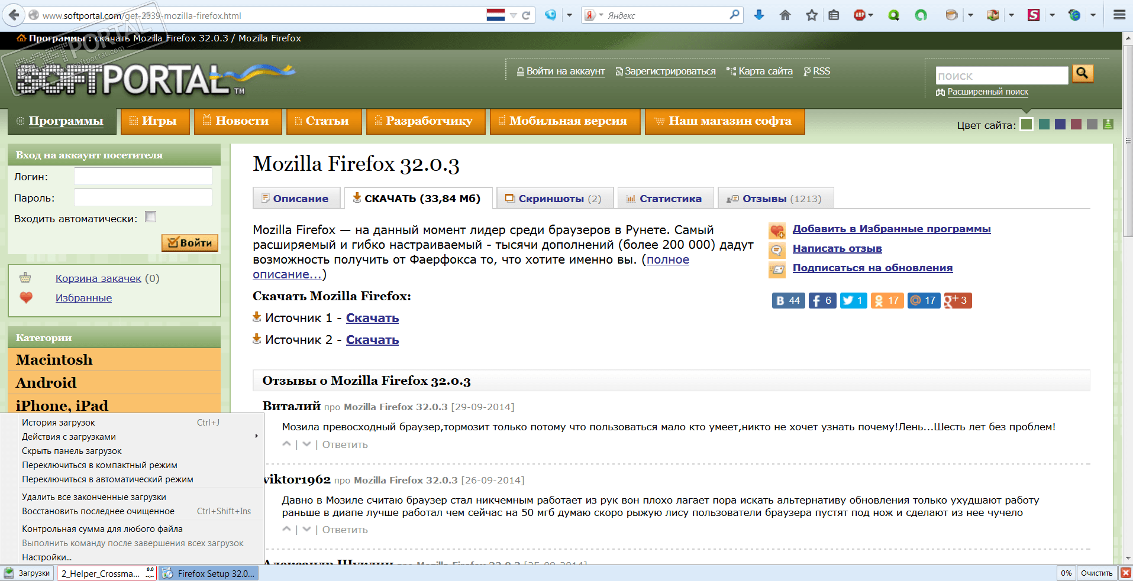Click the Adblock Plus ABP icon
The width and height of the screenshot is (1133, 581).
(860, 15)
